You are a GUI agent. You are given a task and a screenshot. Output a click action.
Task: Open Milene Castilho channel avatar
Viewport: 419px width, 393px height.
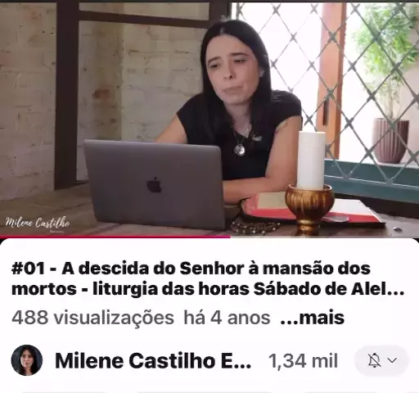coord(27,360)
